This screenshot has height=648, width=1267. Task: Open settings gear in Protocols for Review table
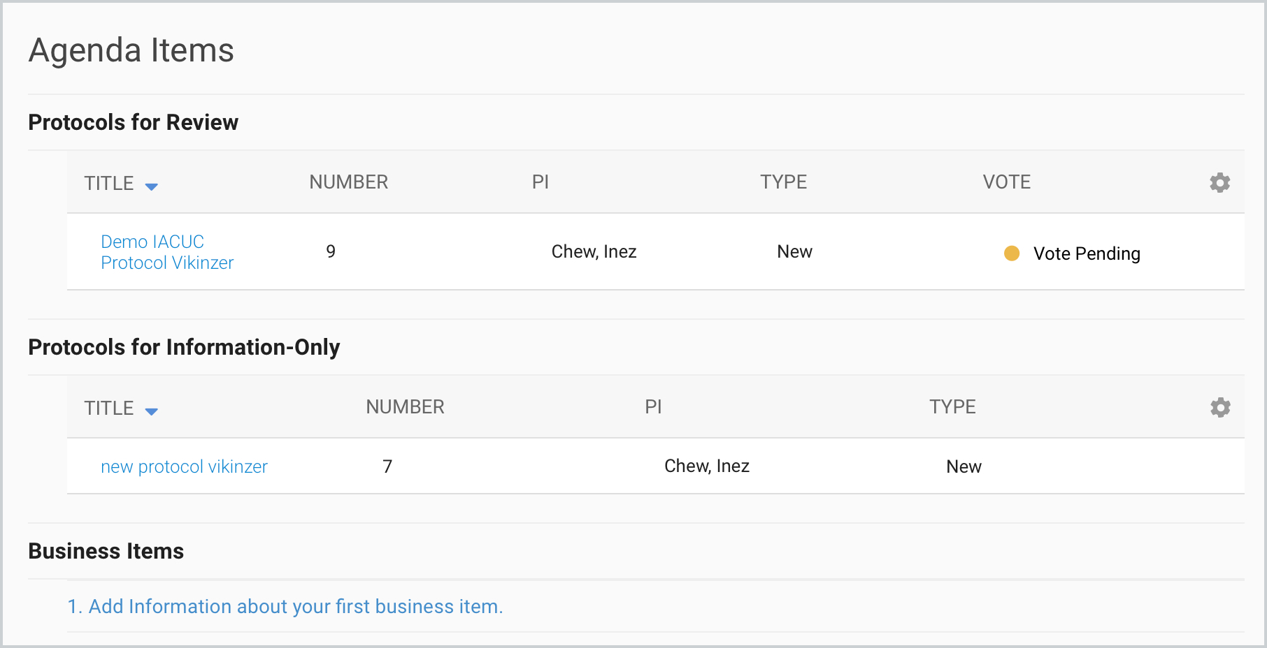(x=1219, y=183)
